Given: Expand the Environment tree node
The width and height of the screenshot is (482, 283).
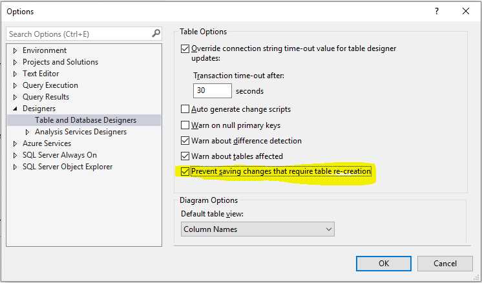Looking at the screenshot, I should pos(16,50).
